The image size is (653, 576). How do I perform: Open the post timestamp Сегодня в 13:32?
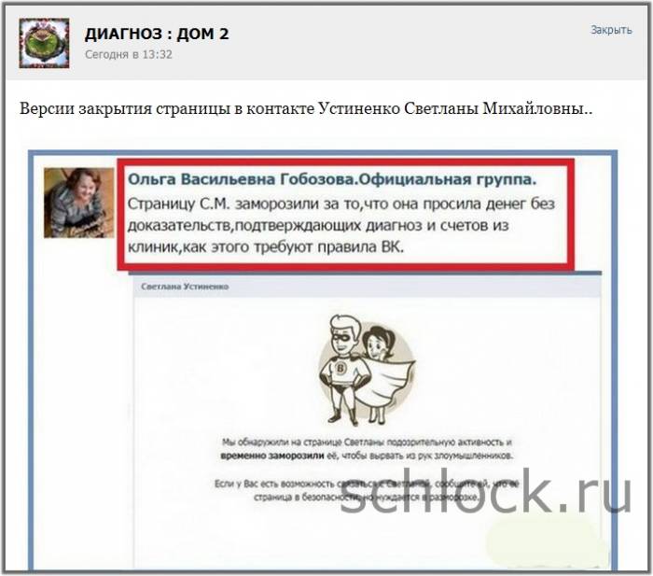click(129, 54)
